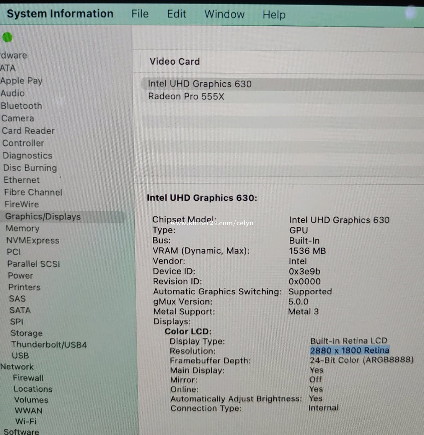
Task: Select Thunderbolt/USB4 in the sidebar
Action: (x=49, y=345)
